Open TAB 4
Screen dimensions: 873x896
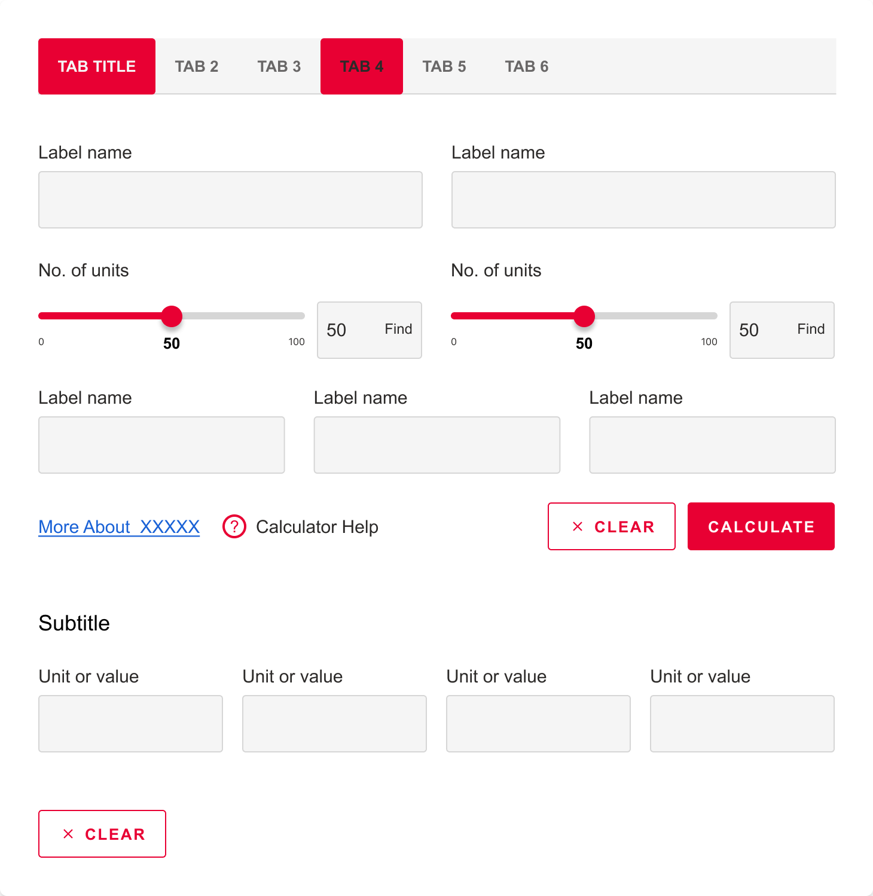[361, 66]
